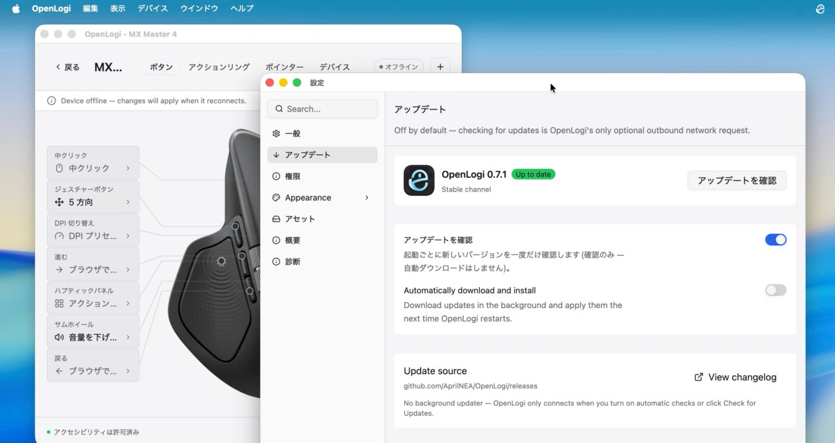Screen dimensions: 835x443
Task: Click the palette icon next to Appearance
Action: pos(276,198)
